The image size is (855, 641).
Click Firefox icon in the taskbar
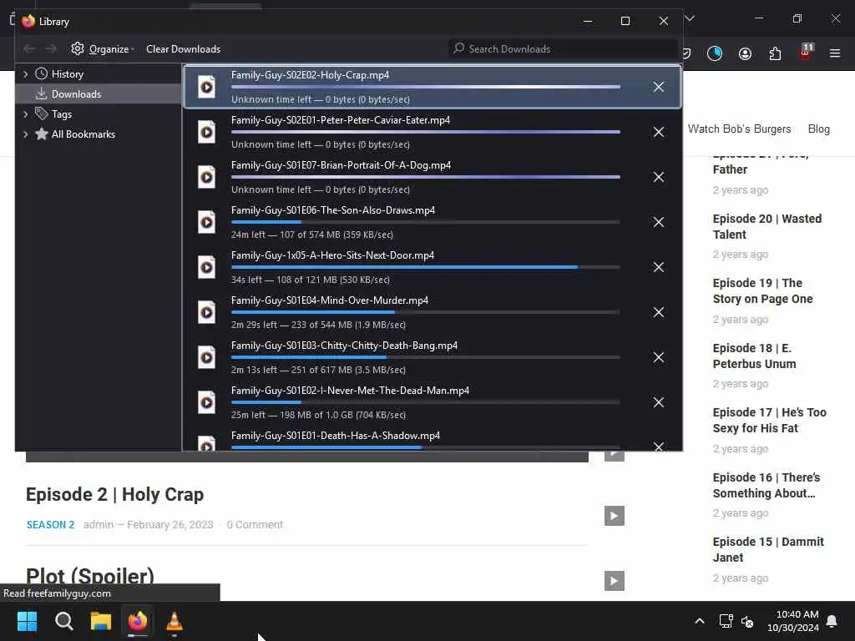tap(138, 621)
